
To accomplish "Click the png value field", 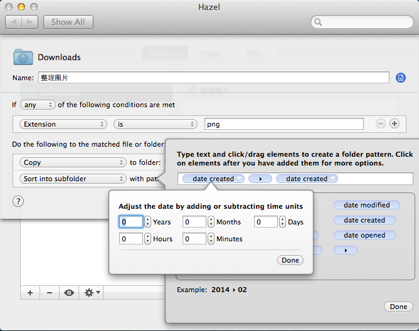I will click(x=284, y=124).
